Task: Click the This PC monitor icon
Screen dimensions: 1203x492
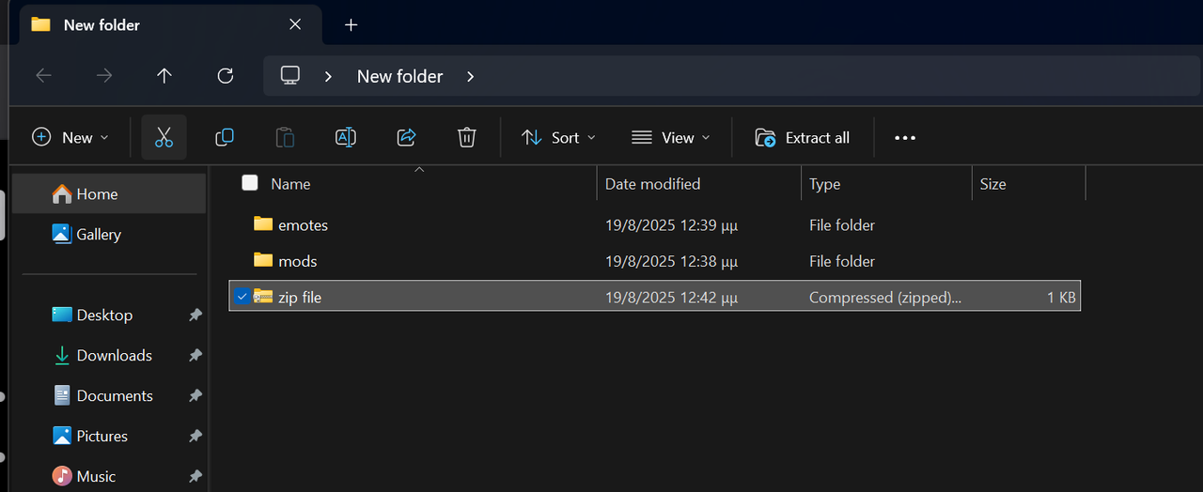Action: point(290,76)
